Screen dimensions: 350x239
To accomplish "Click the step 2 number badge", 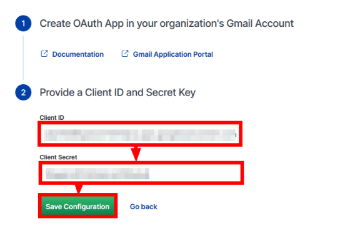I will coord(23,92).
